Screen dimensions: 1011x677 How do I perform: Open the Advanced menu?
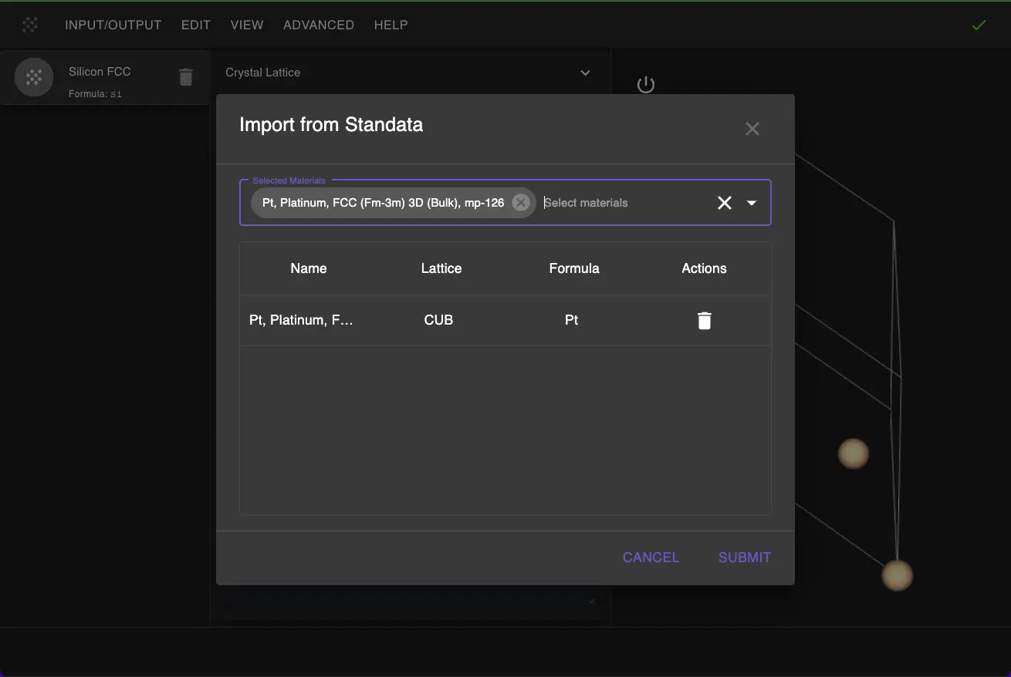(319, 25)
